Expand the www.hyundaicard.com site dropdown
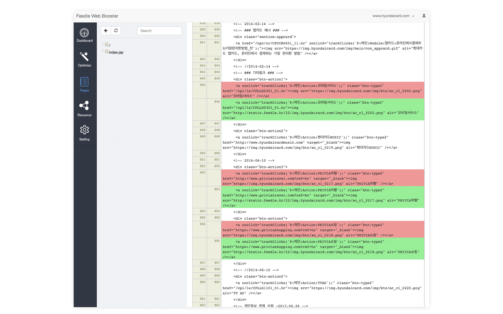The width and height of the screenshot is (503, 314). click(393, 16)
